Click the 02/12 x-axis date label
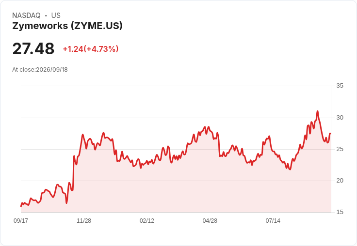This screenshot has height=246, width=357. point(147,221)
